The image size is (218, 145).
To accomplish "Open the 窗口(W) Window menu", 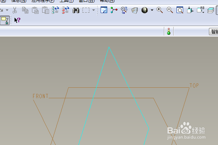I will coord(87,1).
